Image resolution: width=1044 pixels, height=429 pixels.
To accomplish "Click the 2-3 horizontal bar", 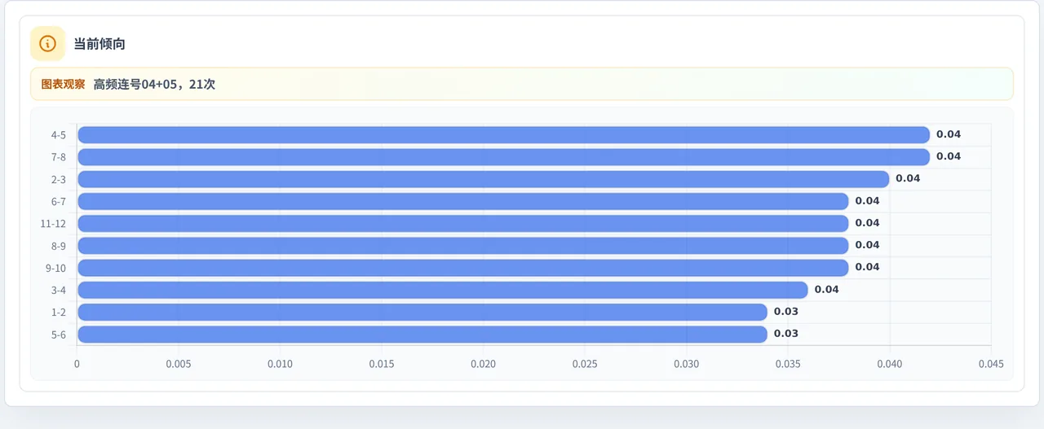I will (x=483, y=178).
